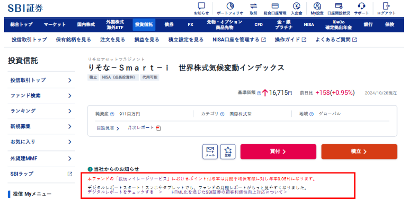Expand 新規募集 chevron in sidebar

click(70, 126)
